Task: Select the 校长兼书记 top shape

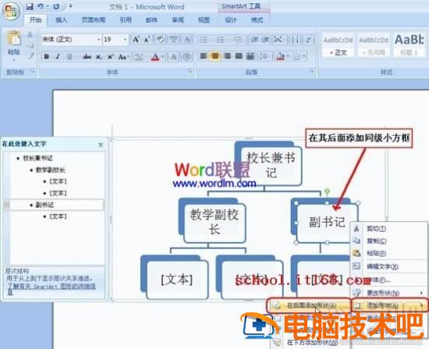Action: [271, 166]
